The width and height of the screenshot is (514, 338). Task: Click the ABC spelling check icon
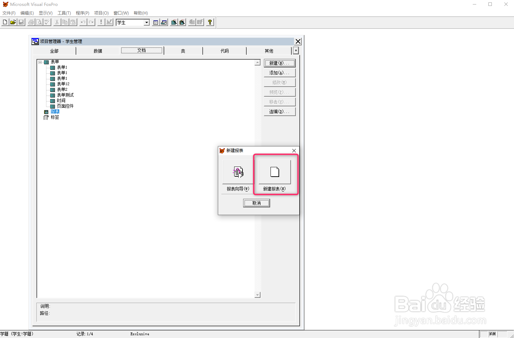(x=47, y=22)
